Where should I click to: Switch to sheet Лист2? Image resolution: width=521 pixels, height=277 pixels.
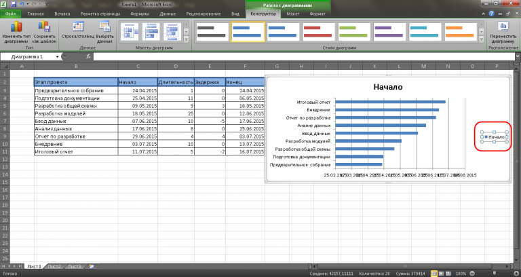coord(55,267)
